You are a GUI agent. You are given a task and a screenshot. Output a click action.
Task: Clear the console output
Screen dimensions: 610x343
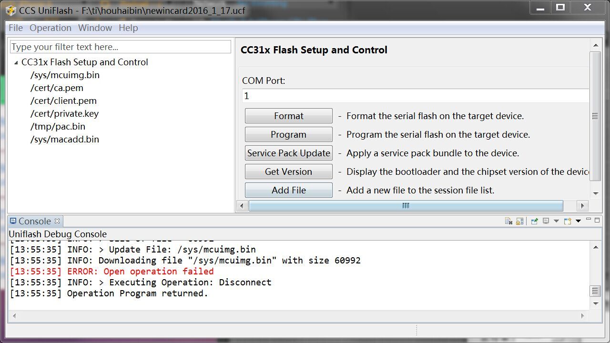(508, 221)
